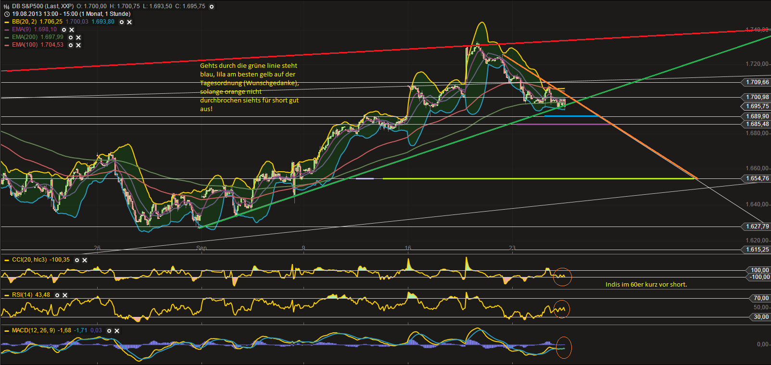Open the EMA(9) indicator settings
Screen dimensions: 771x365
coord(64,29)
